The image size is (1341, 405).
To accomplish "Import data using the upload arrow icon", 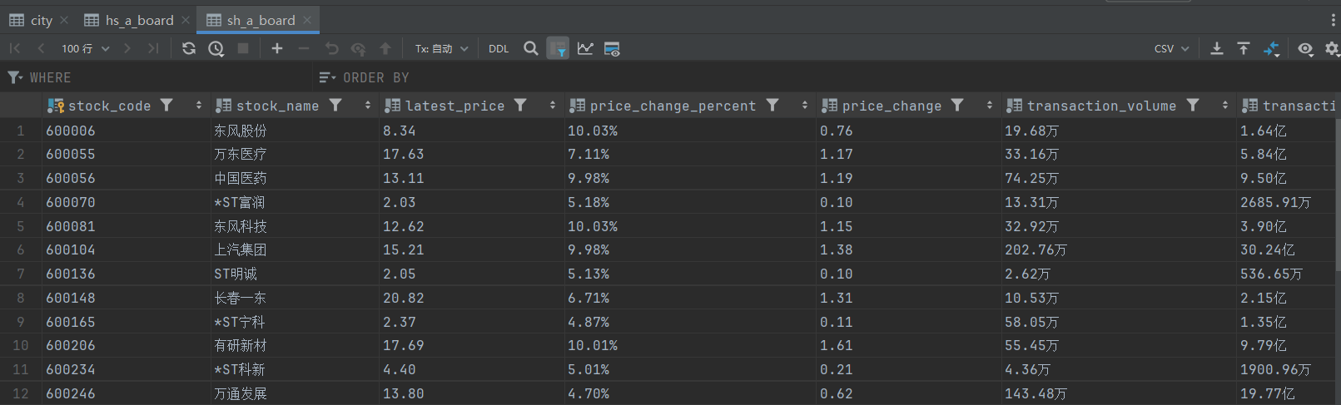I will click(1243, 48).
